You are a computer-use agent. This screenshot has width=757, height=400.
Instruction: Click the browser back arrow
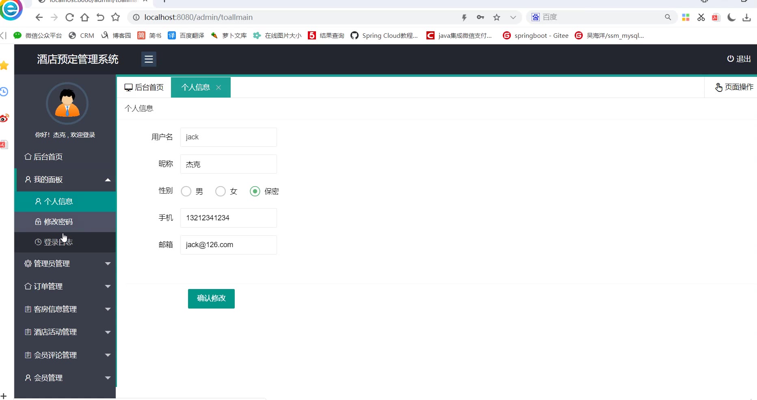[x=39, y=17]
